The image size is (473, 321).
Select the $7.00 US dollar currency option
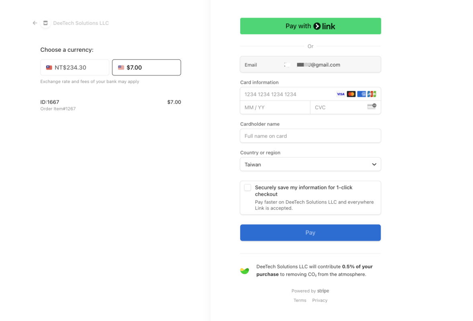(147, 67)
